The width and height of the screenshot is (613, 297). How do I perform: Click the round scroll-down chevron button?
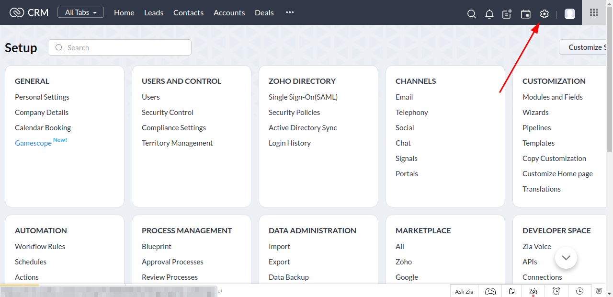(566, 258)
